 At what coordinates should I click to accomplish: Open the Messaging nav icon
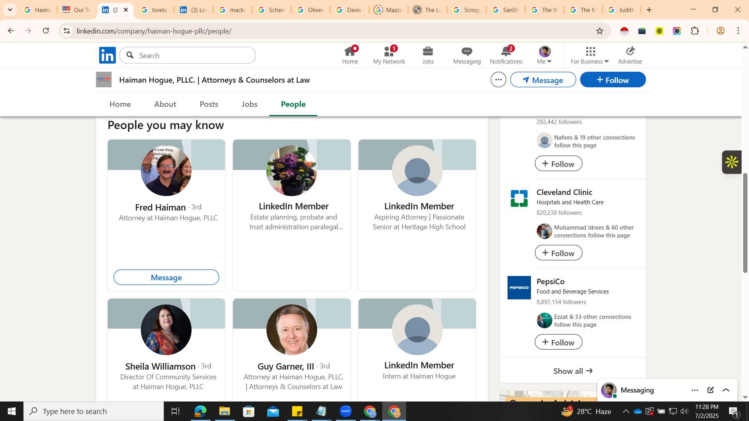[467, 55]
